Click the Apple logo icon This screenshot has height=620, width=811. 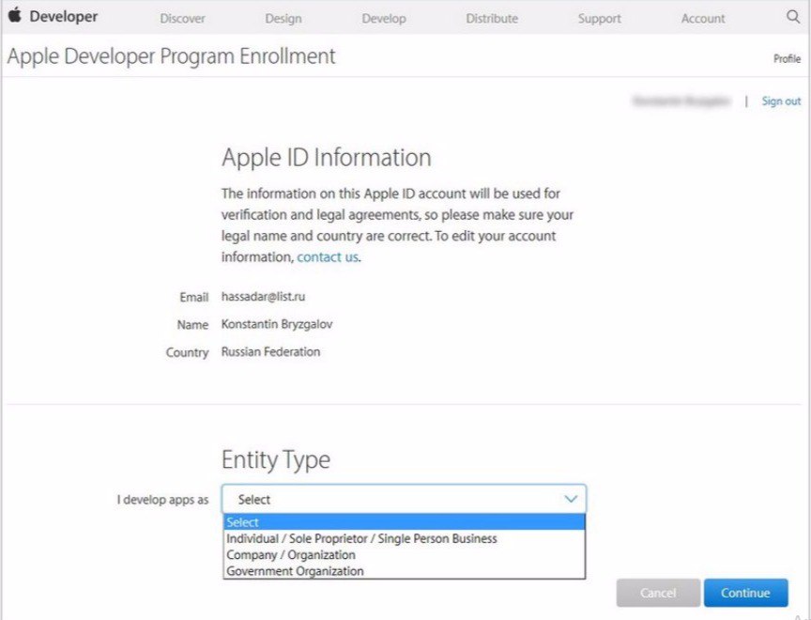[15, 15]
